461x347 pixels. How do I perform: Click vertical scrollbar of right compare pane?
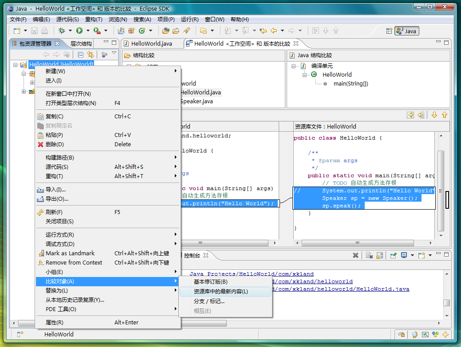pyautogui.click(x=441, y=191)
